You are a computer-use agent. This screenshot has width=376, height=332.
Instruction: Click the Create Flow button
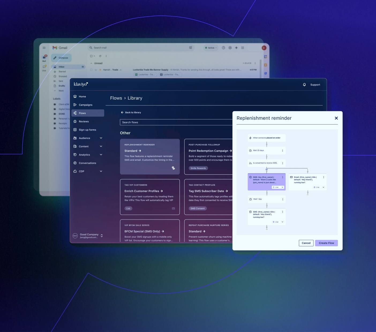pyautogui.click(x=326, y=243)
